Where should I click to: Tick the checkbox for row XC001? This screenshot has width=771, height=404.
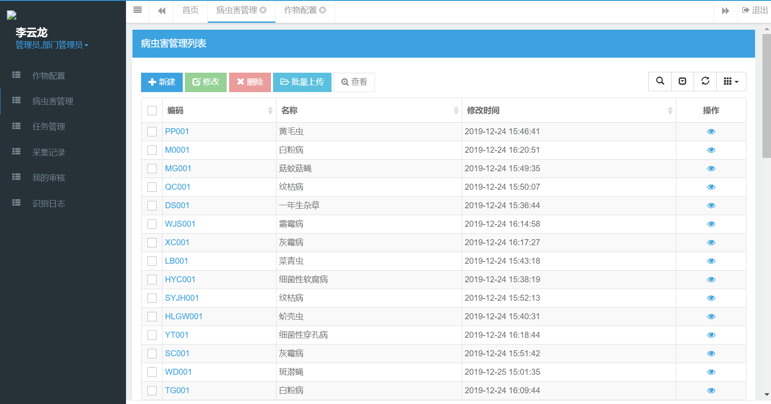coord(152,243)
